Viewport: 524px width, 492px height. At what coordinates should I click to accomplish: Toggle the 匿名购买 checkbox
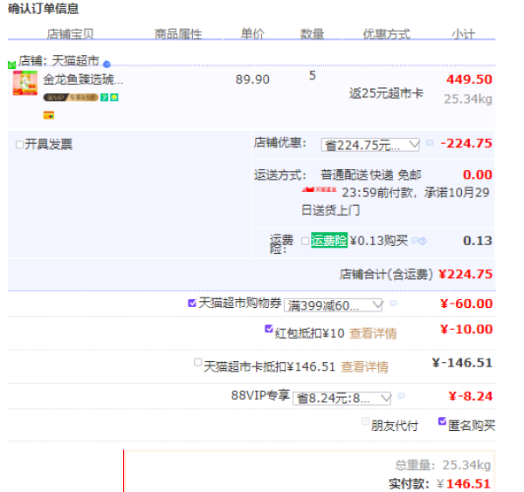click(x=442, y=421)
